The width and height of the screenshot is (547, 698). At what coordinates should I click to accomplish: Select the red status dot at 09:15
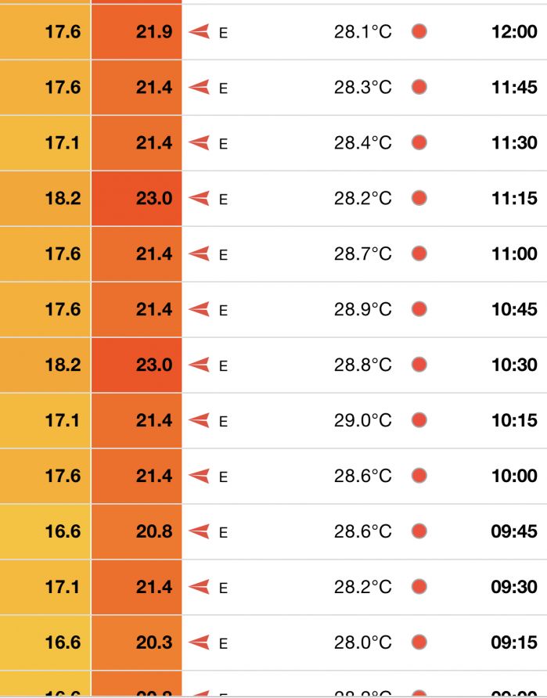419,642
